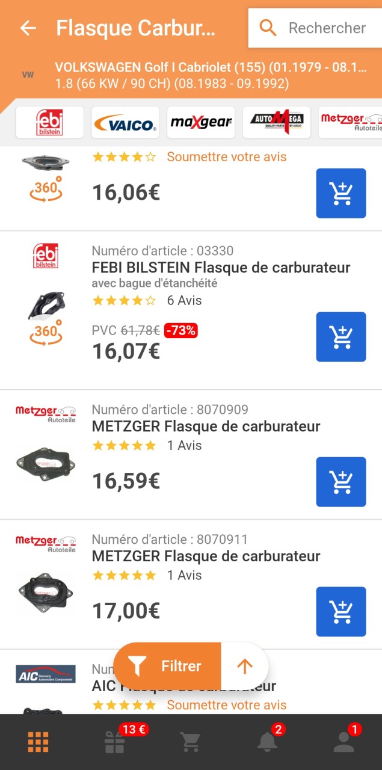
Task: Go back using the arrow icon
Action: coord(28,28)
